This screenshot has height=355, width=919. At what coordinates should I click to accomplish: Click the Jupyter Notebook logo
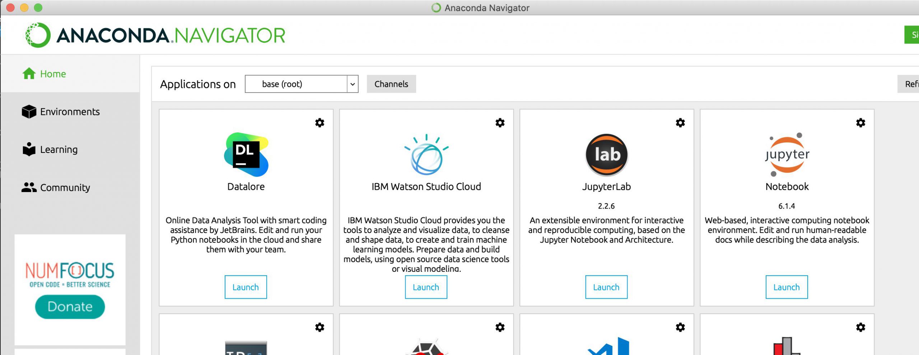pyautogui.click(x=787, y=154)
